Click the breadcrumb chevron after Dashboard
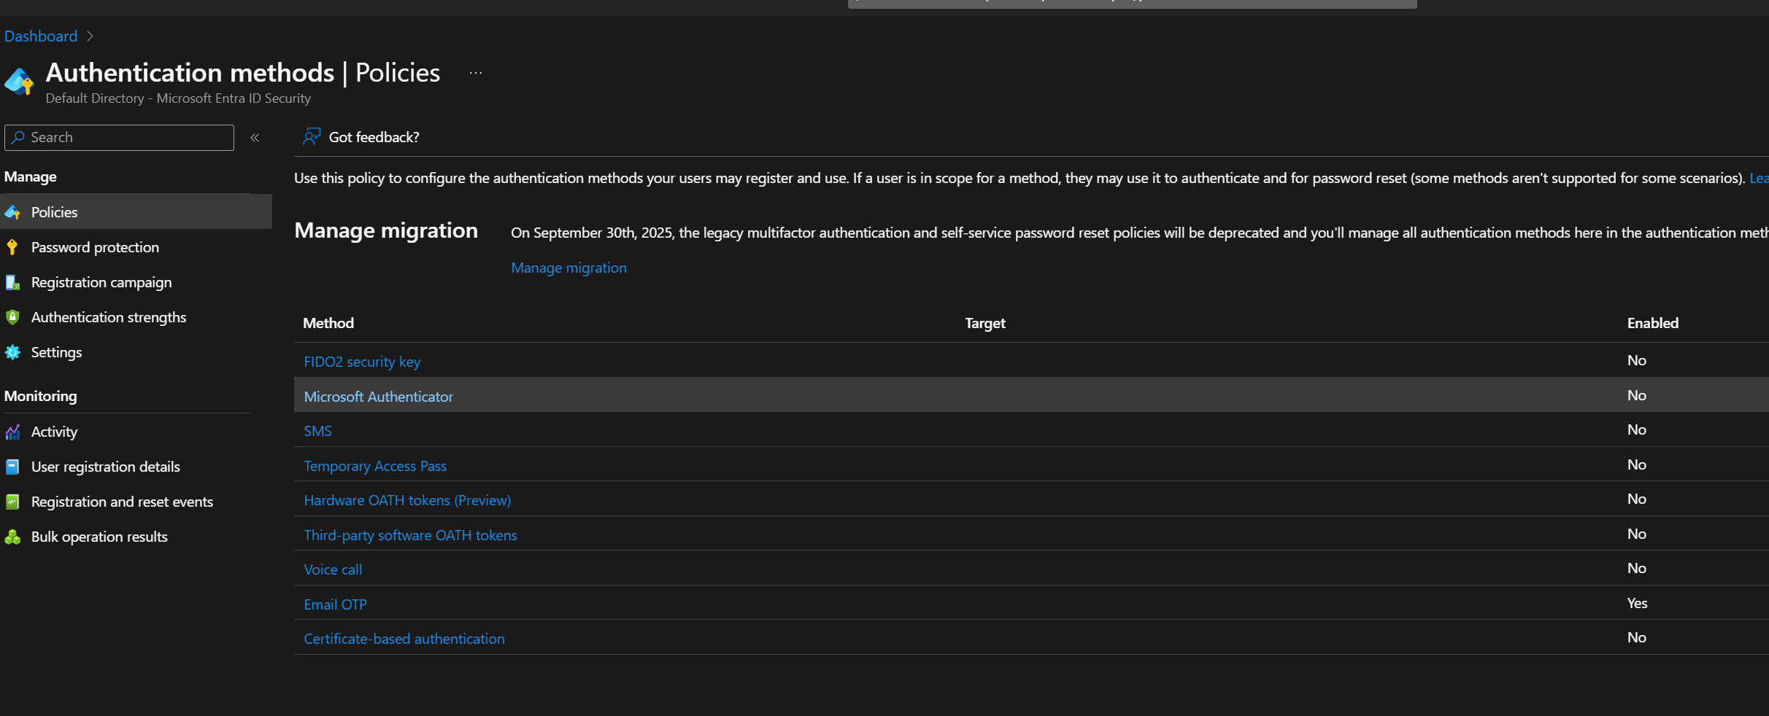Screen dimensions: 1769x716 pyautogui.click(x=90, y=36)
